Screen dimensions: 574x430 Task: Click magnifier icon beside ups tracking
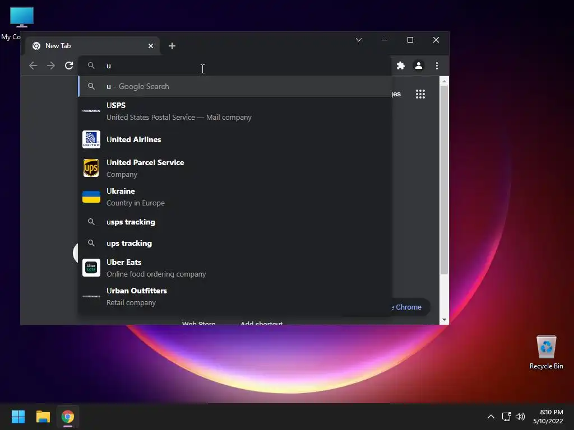91,243
